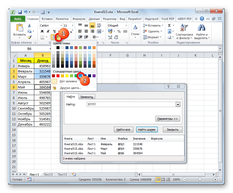Click the Save icon in quick access toolbar
The width and height of the screenshot is (233, 193).
[20, 12]
